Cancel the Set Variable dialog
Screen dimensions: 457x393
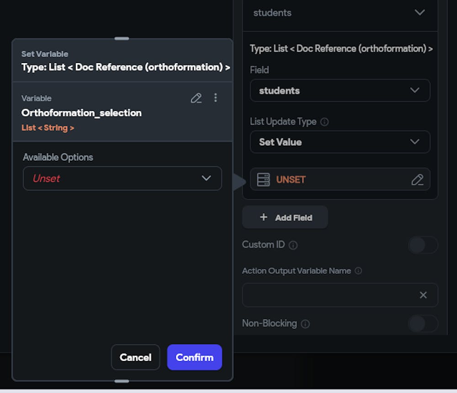click(135, 357)
